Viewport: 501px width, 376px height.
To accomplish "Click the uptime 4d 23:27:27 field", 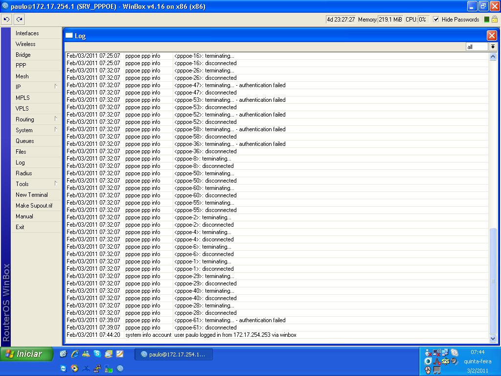I will (x=341, y=20).
